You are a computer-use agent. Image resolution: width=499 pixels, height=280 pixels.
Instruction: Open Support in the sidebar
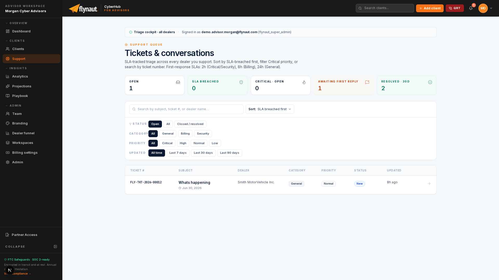31,59
